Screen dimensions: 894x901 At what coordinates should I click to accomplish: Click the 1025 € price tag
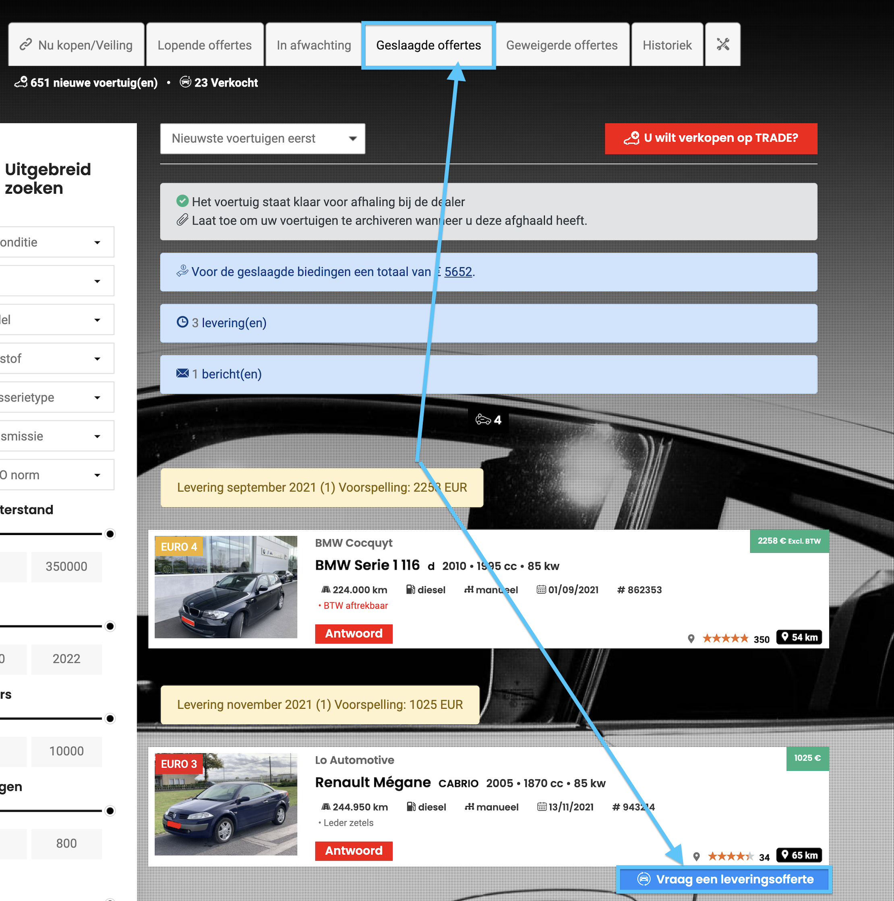click(807, 758)
